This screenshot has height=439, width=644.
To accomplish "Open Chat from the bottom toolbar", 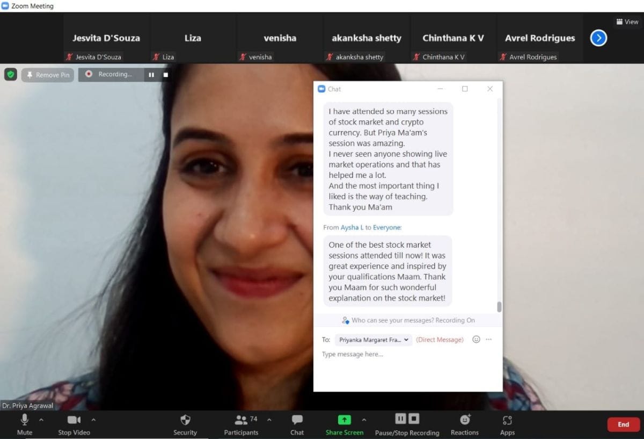I will coord(297,420).
